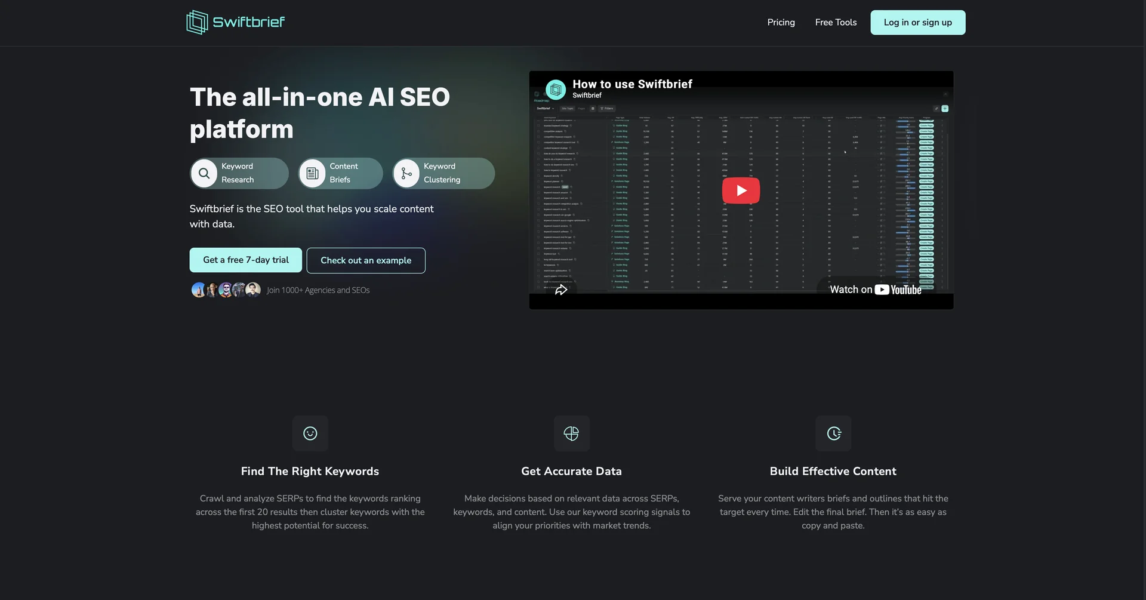Open the Free Tools menu item
The width and height of the screenshot is (1146, 600).
point(836,22)
